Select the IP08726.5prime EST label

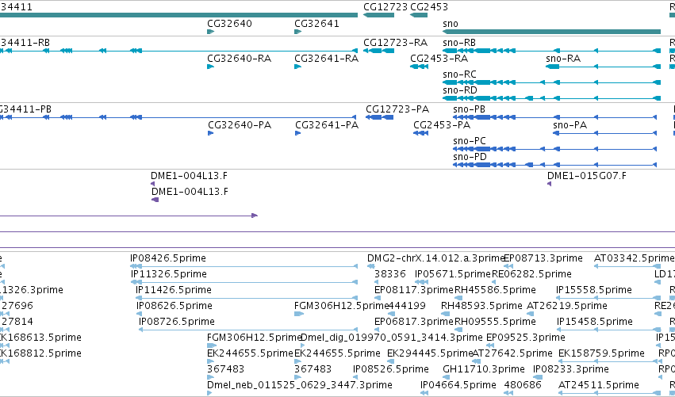pyautogui.click(x=177, y=322)
